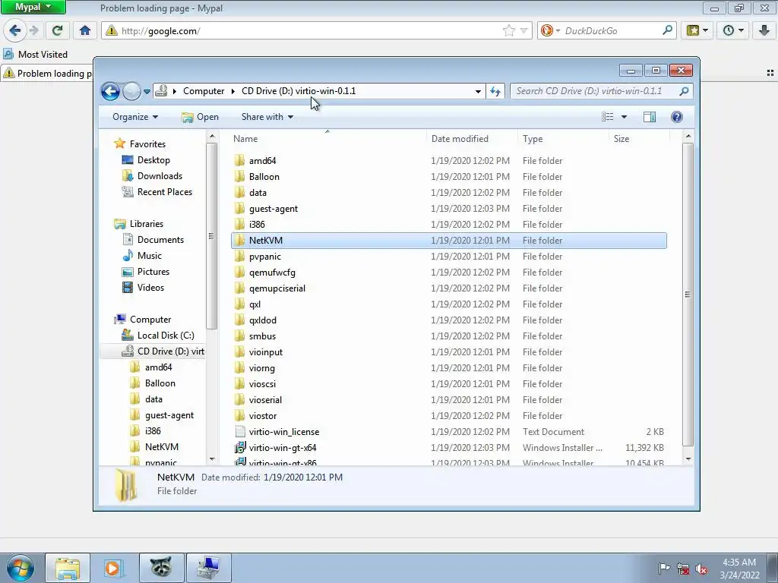Open Windows Start orb
The width and height of the screenshot is (778, 583).
point(20,568)
